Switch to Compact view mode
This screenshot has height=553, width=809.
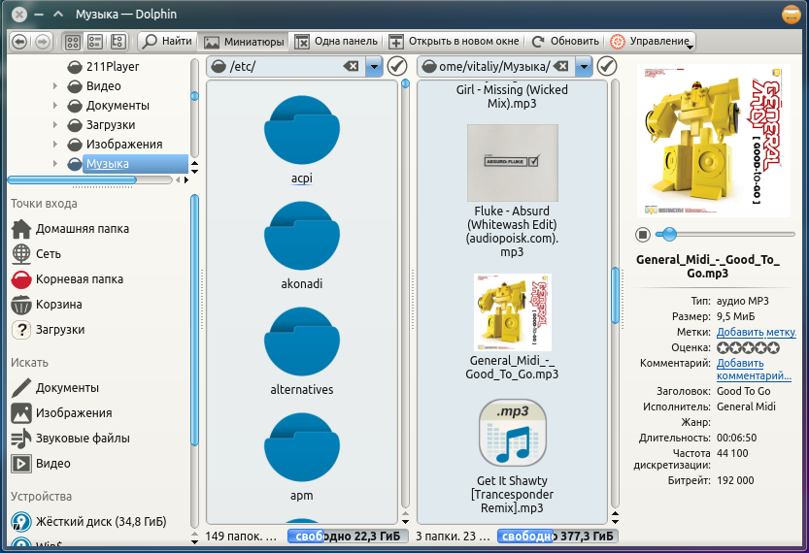[95, 42]
